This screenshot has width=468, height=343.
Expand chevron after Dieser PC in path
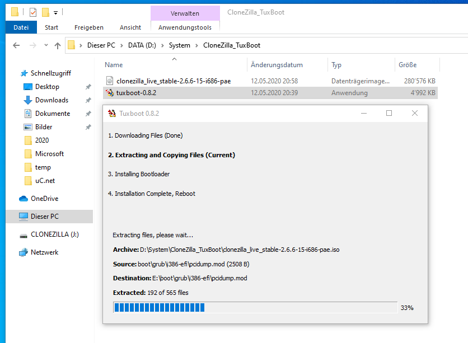coord(121,45)
